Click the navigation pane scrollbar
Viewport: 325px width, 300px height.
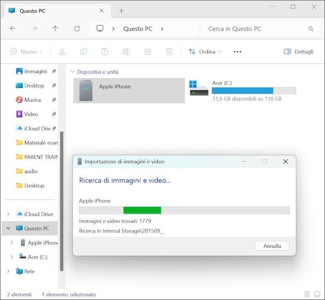coord(62,201)
